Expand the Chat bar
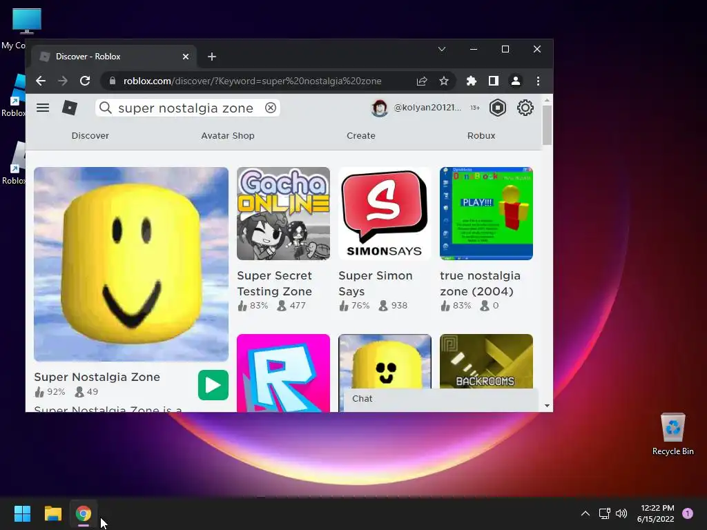Image resolution: width=707 pixels, height=530 pixels. pos(441,399)
